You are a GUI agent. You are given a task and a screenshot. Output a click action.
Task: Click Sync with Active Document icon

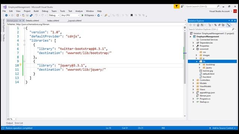pos(215,25)
